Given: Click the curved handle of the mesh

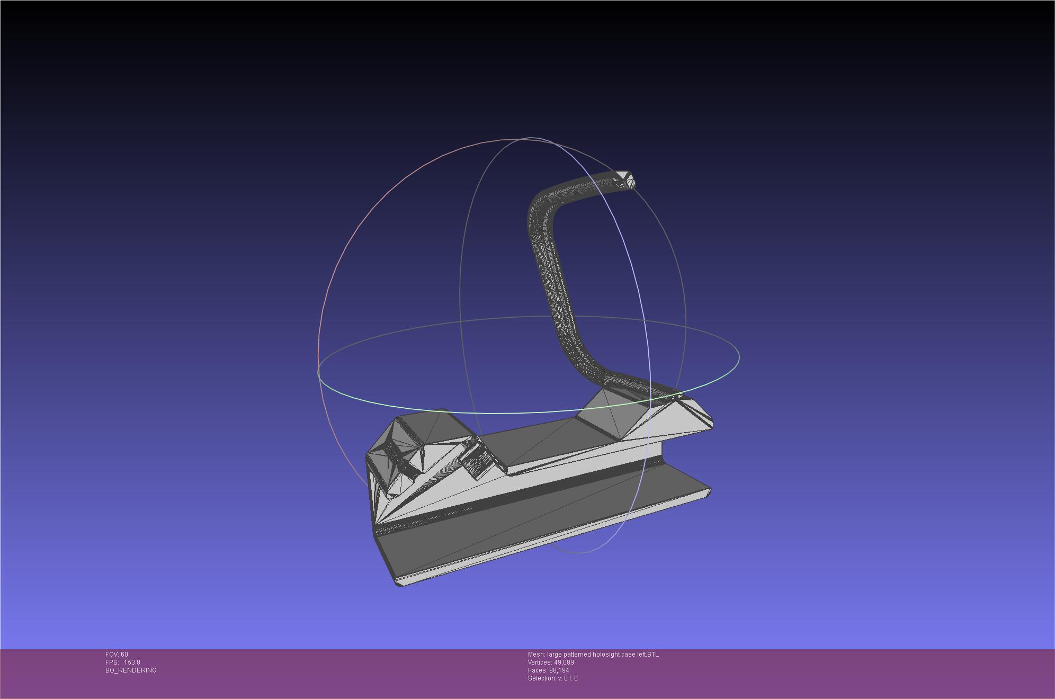Looking at the screenshot, I should pyautogui.click(x=553, y=281).
